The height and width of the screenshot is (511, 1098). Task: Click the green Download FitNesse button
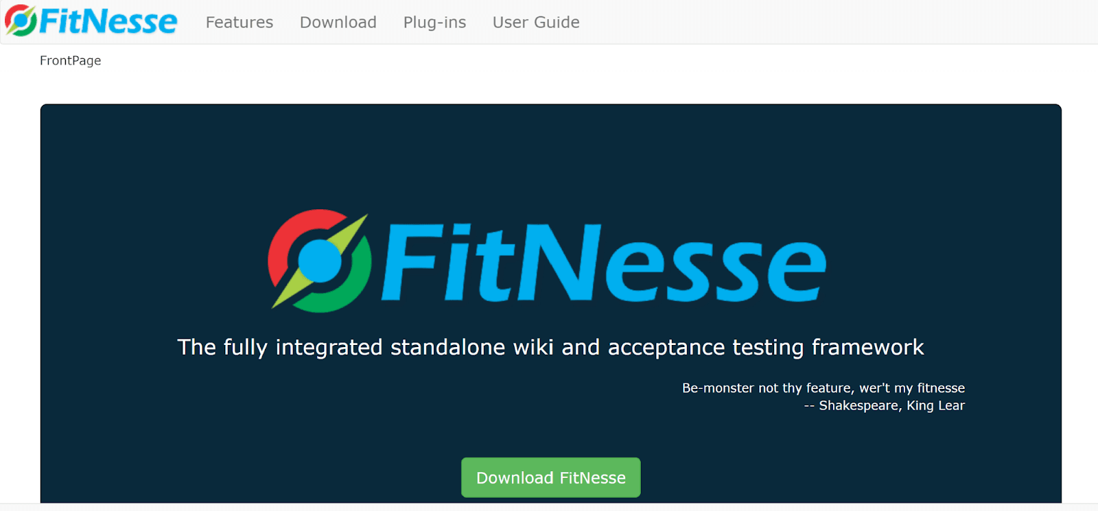550,477
